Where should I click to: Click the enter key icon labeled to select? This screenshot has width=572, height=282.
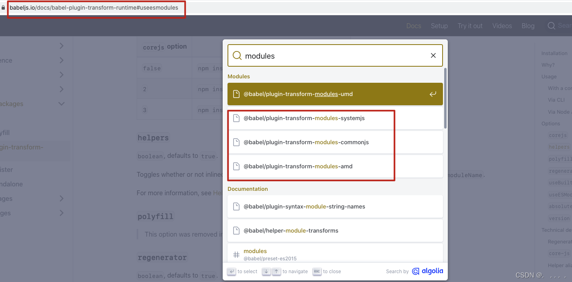pos(231,272)
